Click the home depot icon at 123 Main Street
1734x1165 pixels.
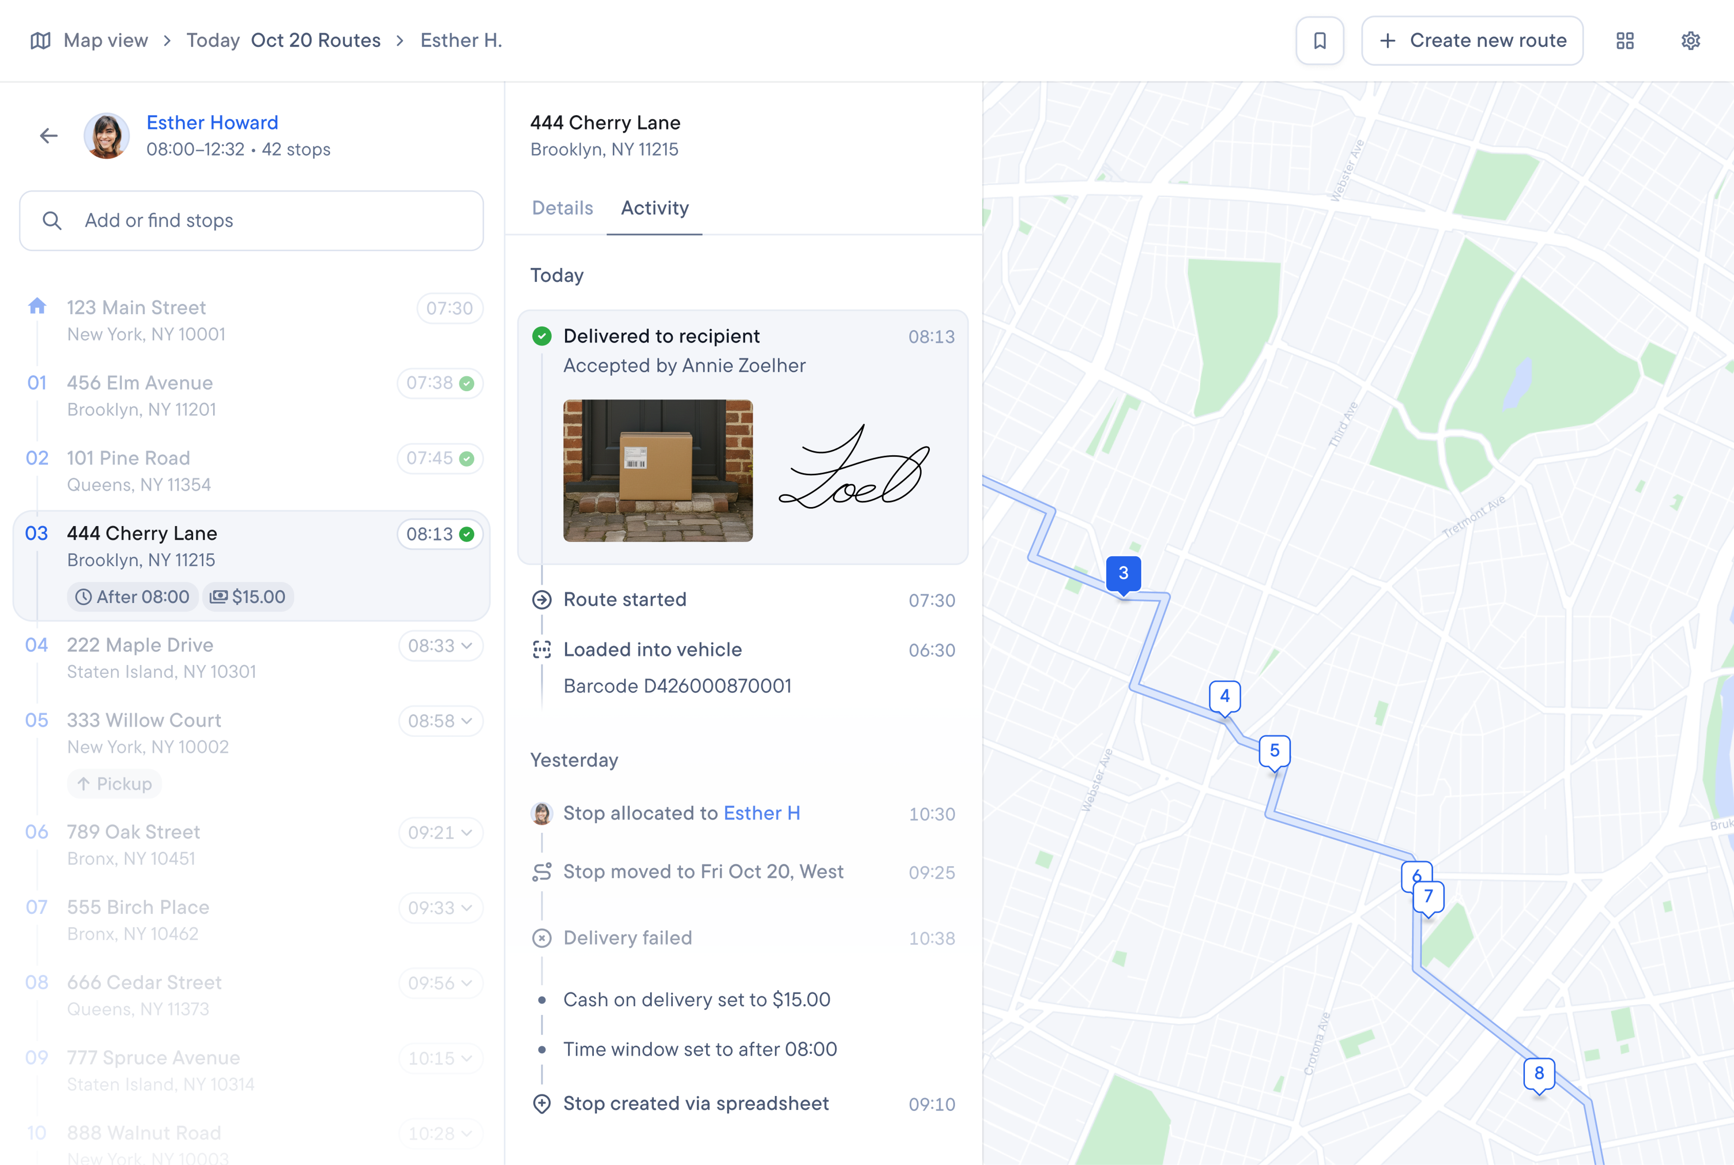pyautogui.click(x=37, y=305)
